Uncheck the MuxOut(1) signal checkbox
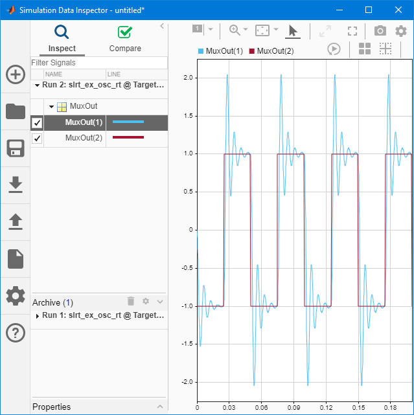The height and width of the screenshot is (415, 414). (x=37, y=123)
